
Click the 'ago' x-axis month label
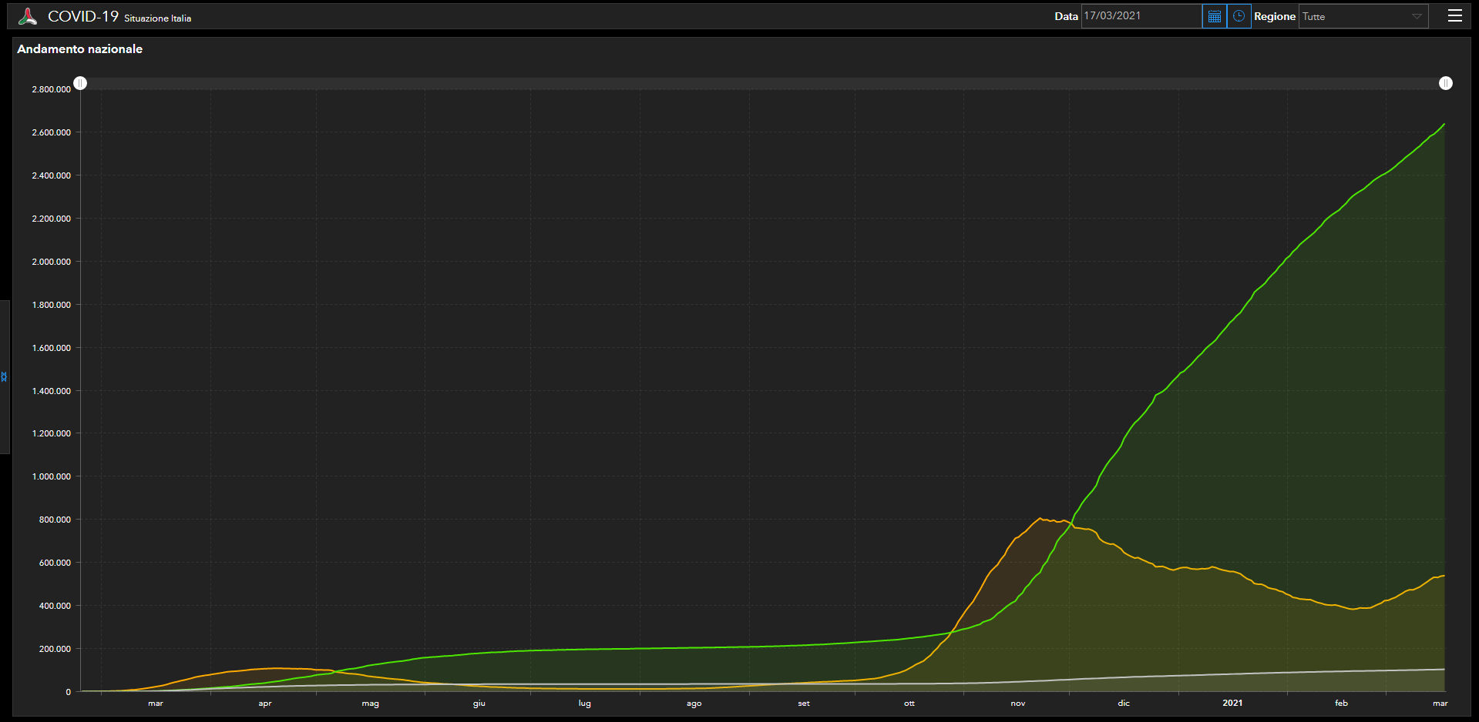pyautogui.click(x=694, y=704)
